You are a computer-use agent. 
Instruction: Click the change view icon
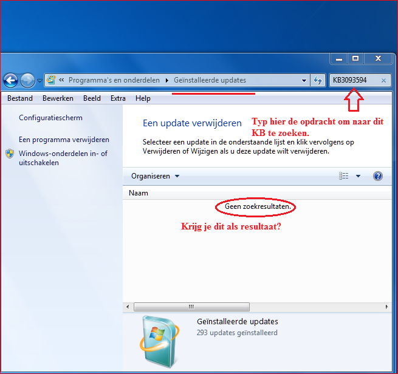tap(344, 176)
